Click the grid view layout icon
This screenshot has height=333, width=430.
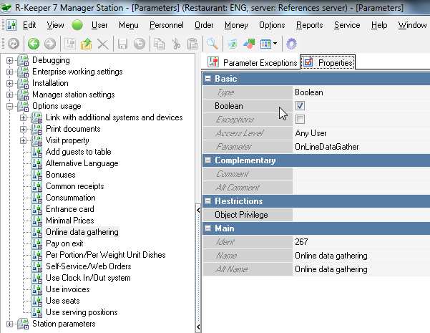(265, 44)
